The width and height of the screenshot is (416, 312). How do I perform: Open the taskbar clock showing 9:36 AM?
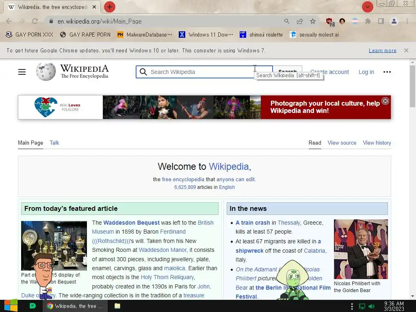point(394,306)
